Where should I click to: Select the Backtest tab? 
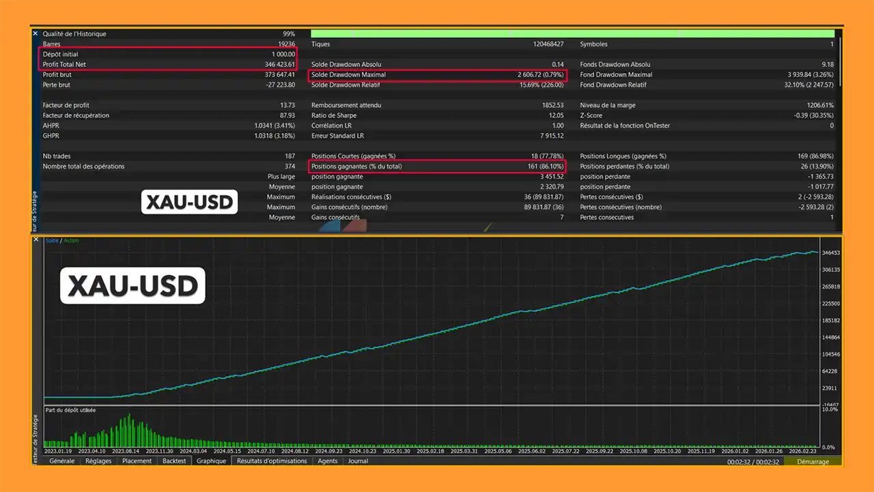(x=174, y=461)
